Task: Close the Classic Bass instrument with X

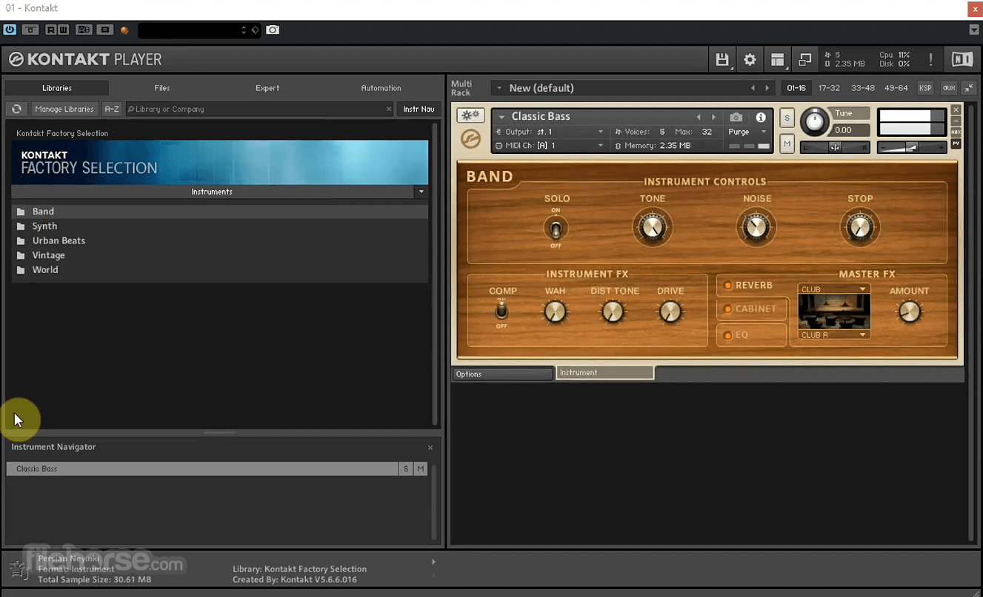Action: (x=956, y=110)
